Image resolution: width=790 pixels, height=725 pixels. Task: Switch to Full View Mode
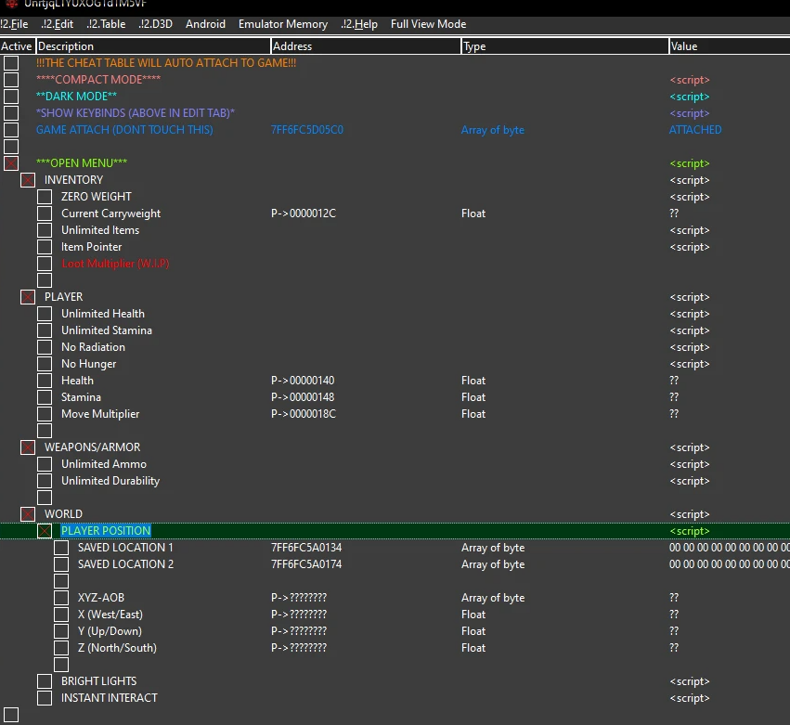[428, 24]
